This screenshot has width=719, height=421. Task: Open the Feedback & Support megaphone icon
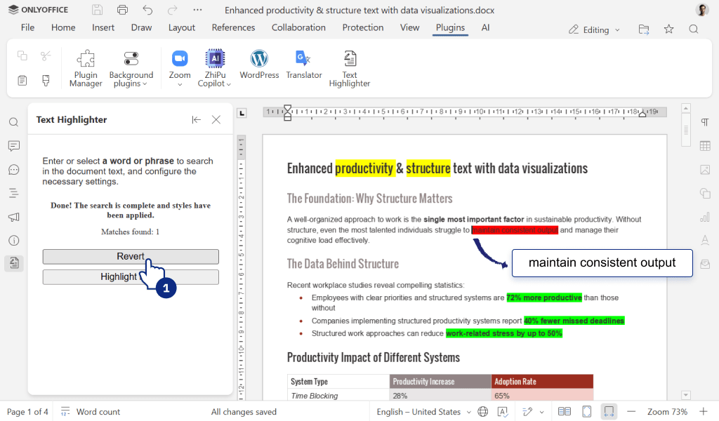click(x=13, y=216)
